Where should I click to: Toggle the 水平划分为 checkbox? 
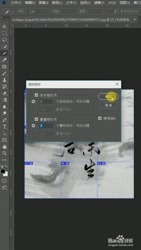click(36, 95)
